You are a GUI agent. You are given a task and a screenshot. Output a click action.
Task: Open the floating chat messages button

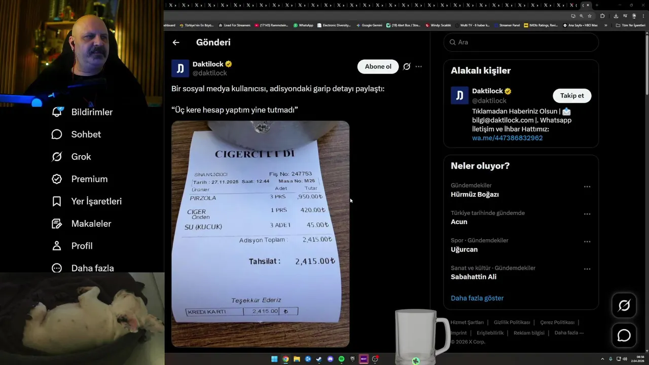[x=624, y=336]
